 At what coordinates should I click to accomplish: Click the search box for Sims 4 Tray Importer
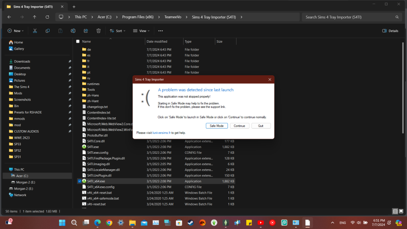pyautogui.click(x=351, y=17)
